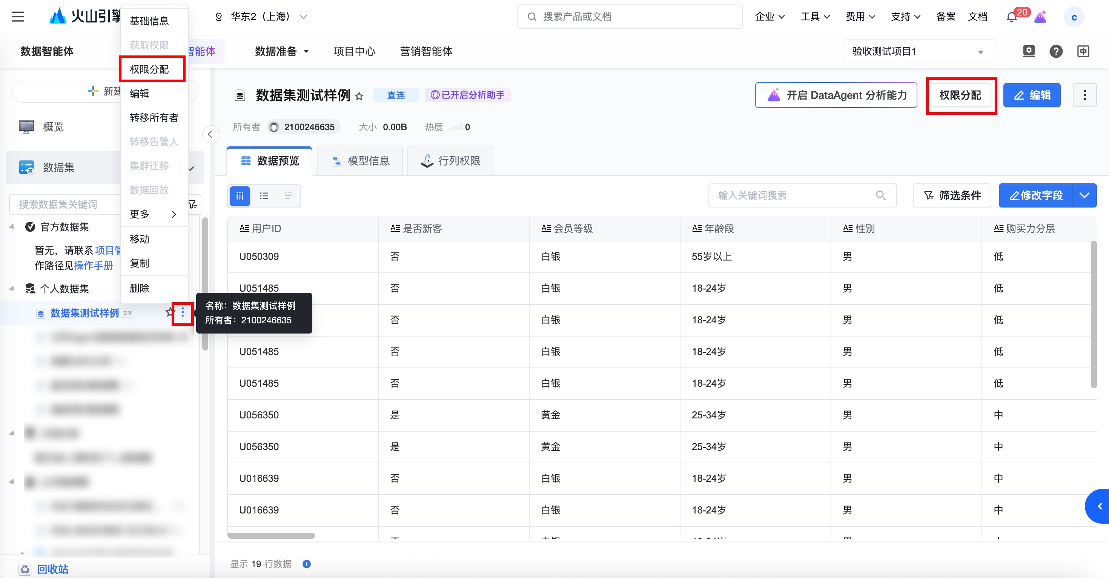This screenshot has height=578, width=1109.
Task: Click the blue 编辑 button
Action: point(1032,95)
